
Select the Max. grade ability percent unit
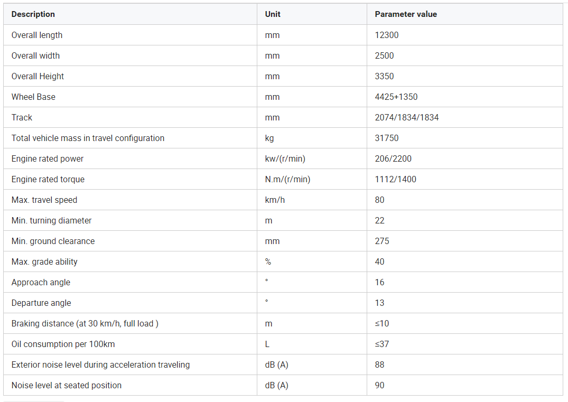268,262
